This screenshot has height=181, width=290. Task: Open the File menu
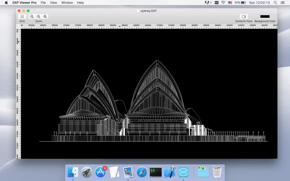pyautogui.click(x=43, y=3)
